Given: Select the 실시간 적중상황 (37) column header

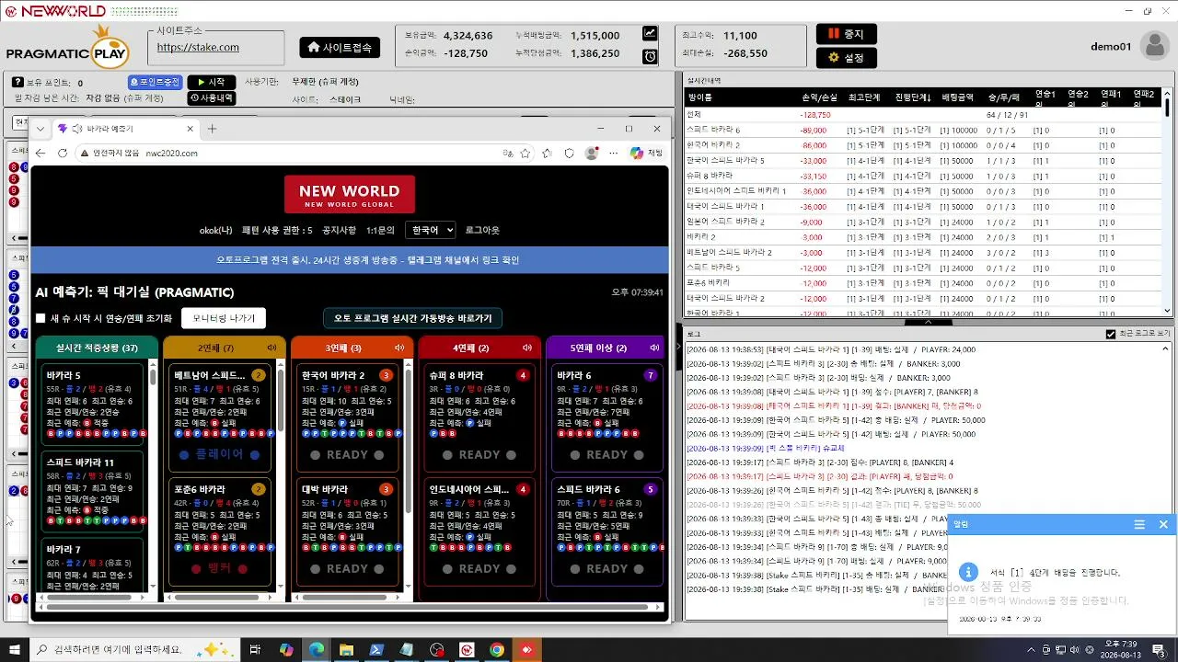Looking at the screenshot, I should [97, 348].
